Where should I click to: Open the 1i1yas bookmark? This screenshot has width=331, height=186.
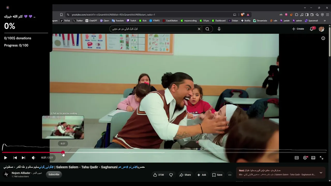pyautogui.click(x=204, y=21)
